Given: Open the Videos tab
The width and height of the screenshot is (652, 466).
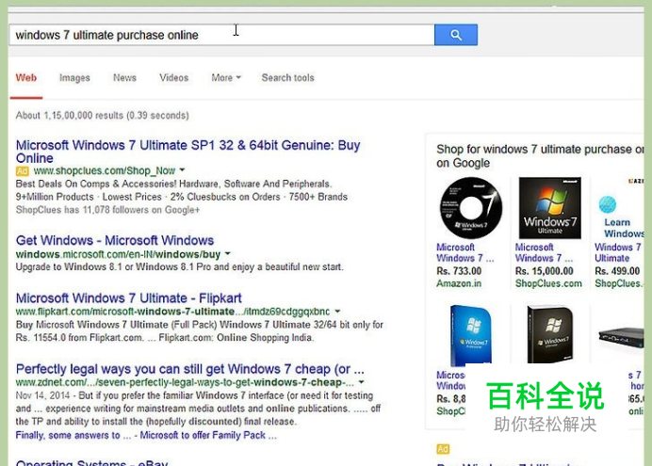Looking at the screenshot, I should coord(173,77).
